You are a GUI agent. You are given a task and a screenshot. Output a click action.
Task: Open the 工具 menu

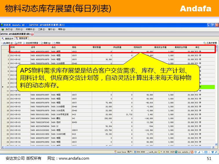coord(41,29)
